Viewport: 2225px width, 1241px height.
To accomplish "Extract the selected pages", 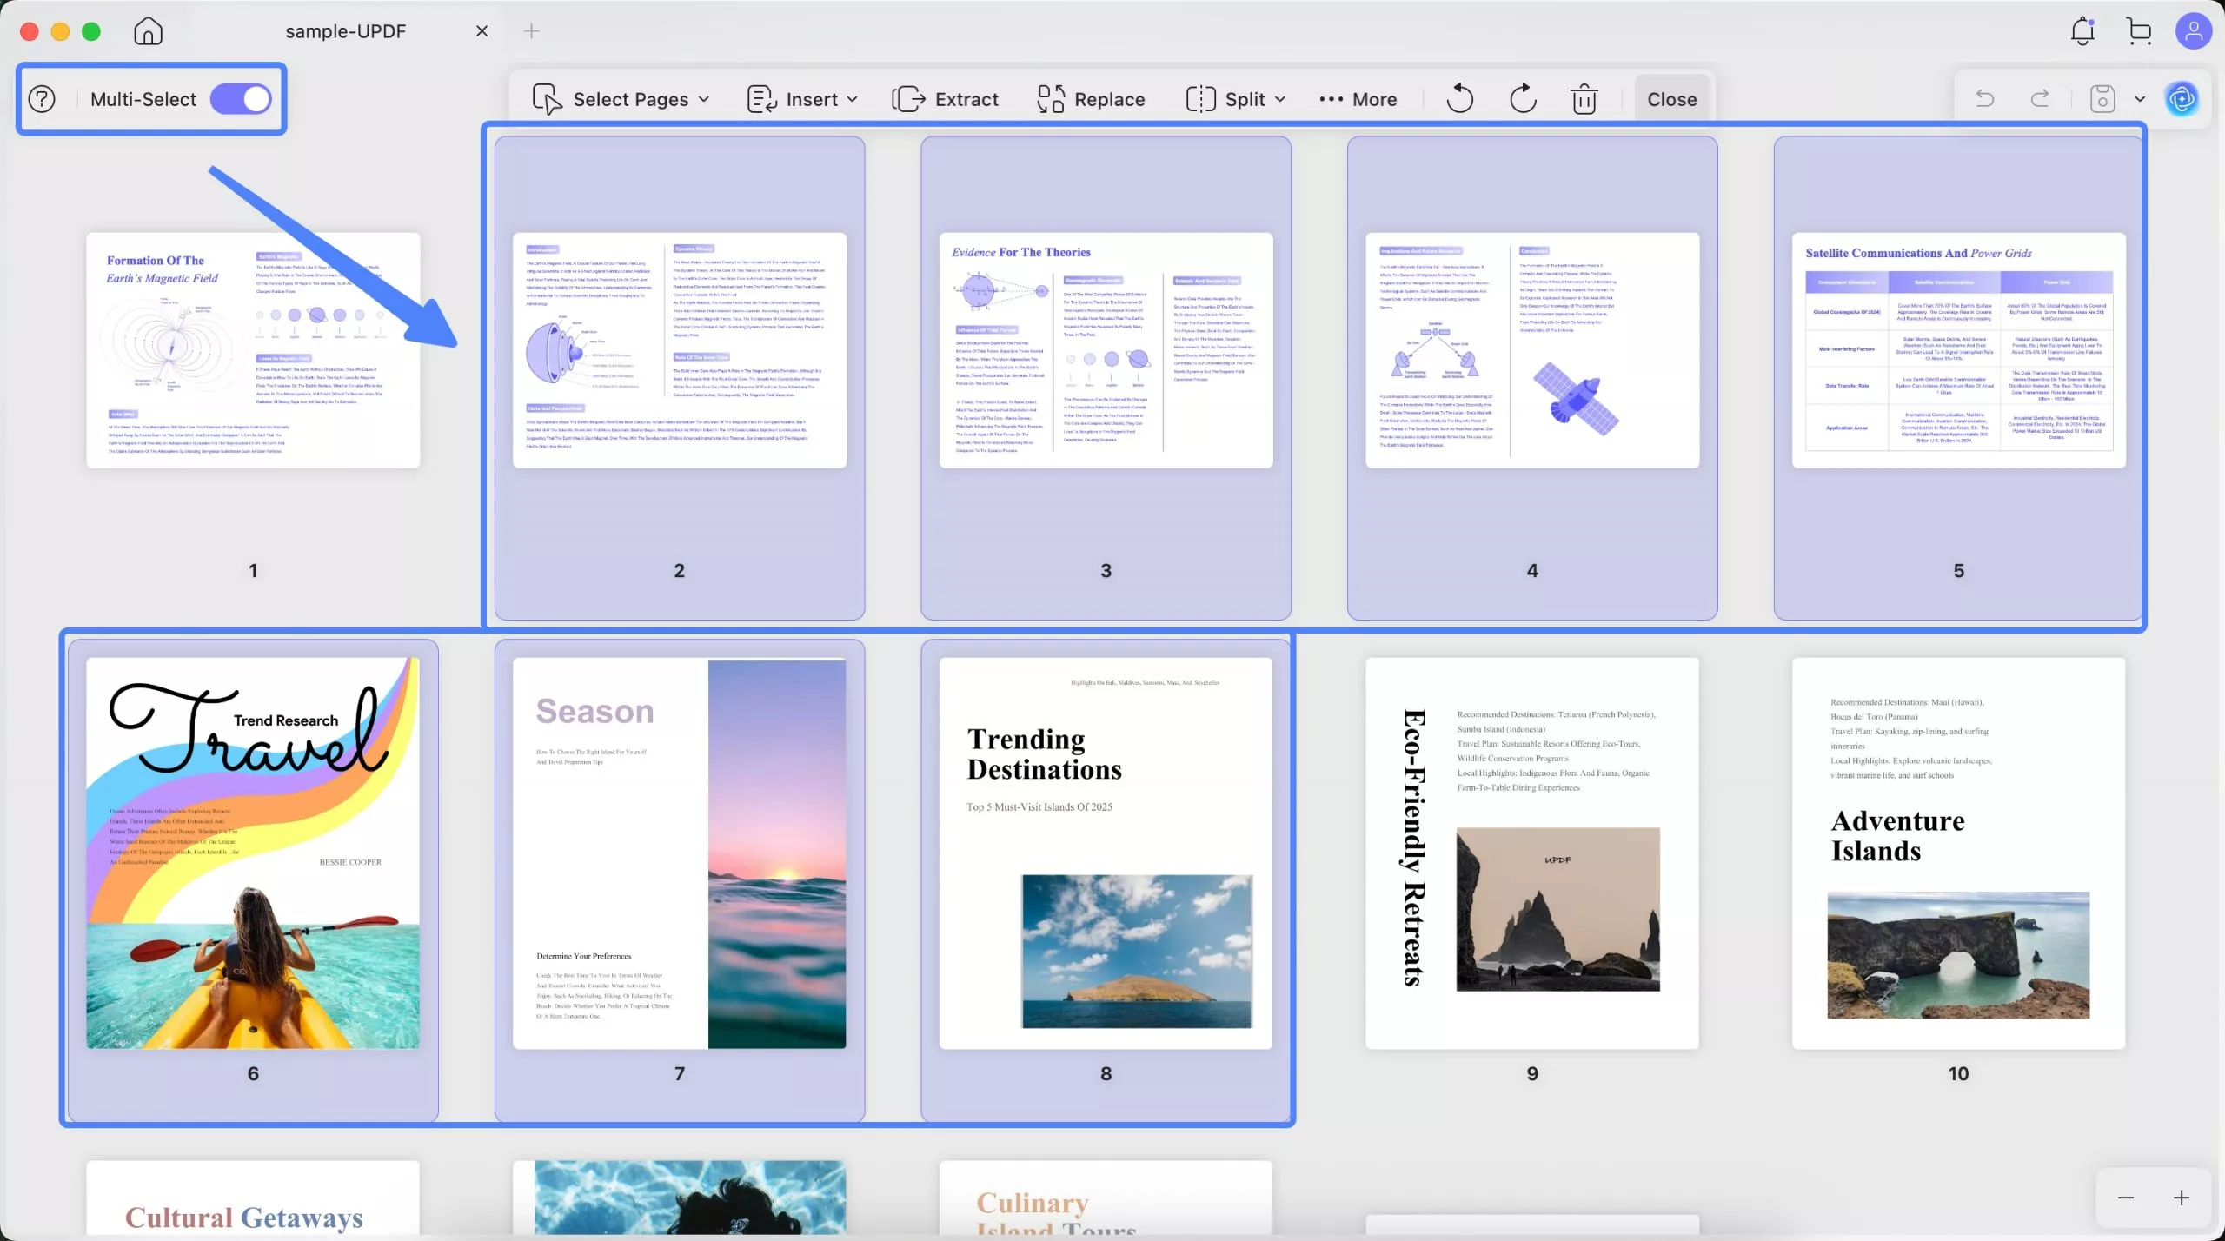I will (x=946, y=99).
